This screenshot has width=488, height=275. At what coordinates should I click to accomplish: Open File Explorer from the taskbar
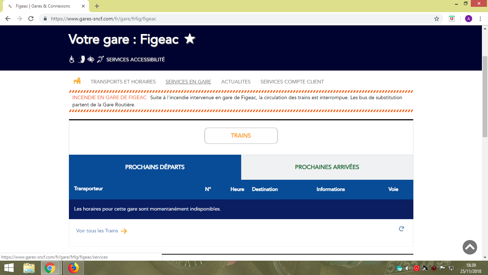point(29,268)
